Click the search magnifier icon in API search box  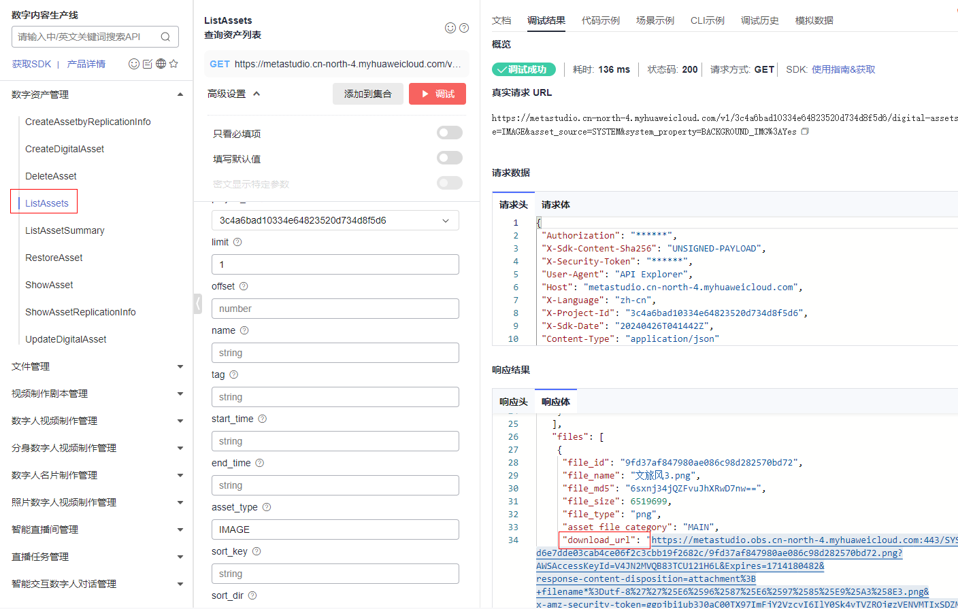pos(165,37)
